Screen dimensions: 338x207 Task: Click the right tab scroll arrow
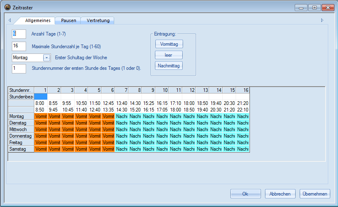click(x=322, y=20)
